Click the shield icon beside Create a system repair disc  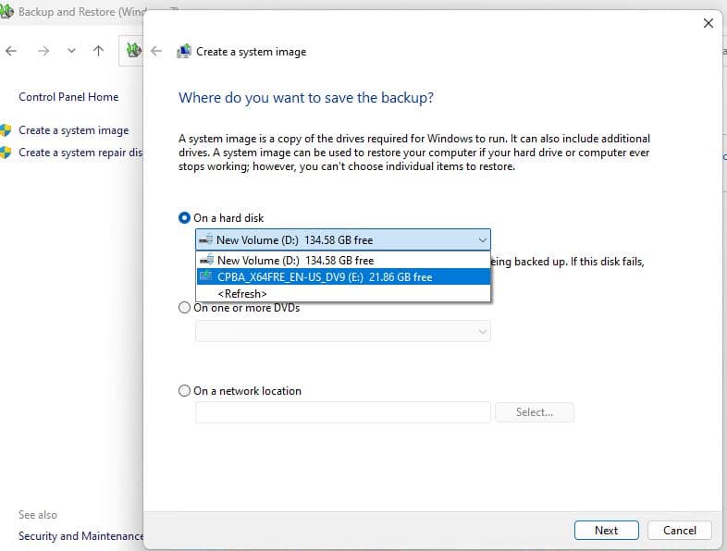6,153
